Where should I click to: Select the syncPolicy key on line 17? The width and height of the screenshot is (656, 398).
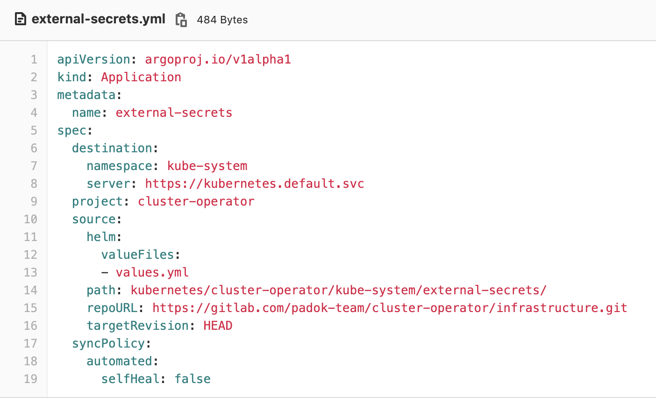[x=107, y=343]
